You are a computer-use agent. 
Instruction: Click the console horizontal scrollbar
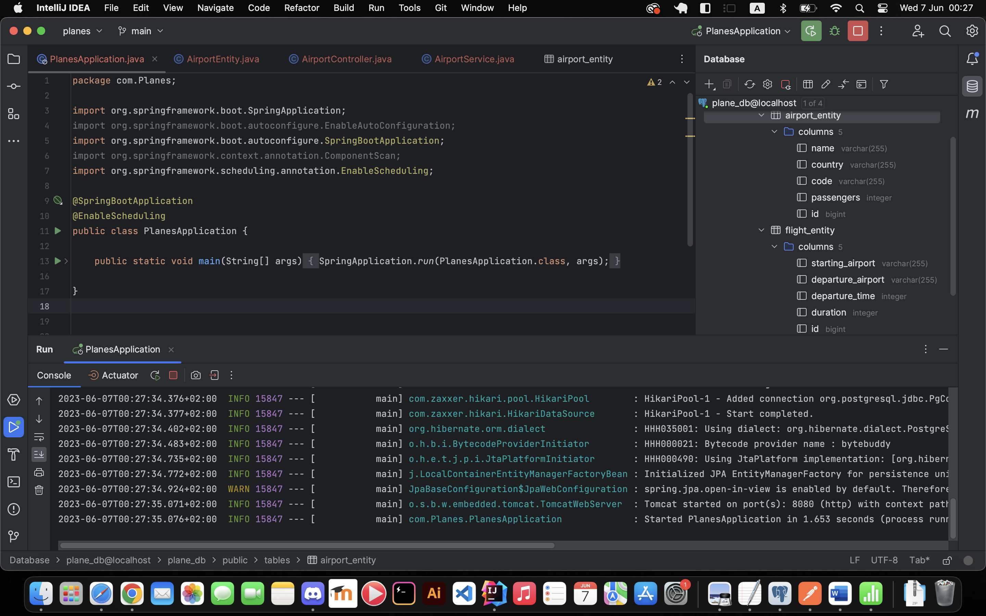click(306, 545)
